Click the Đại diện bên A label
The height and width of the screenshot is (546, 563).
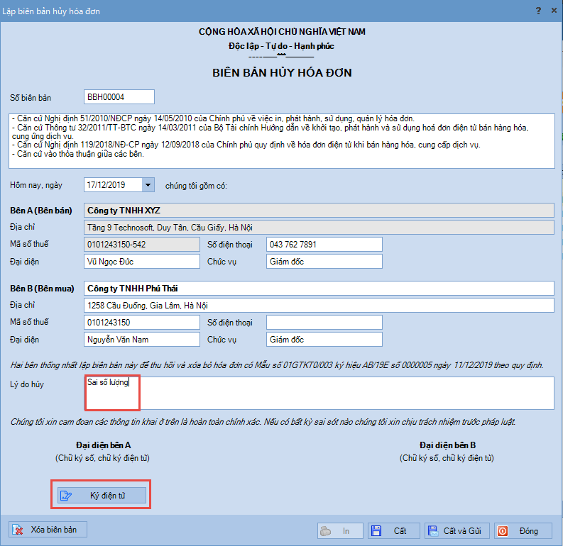103,445
